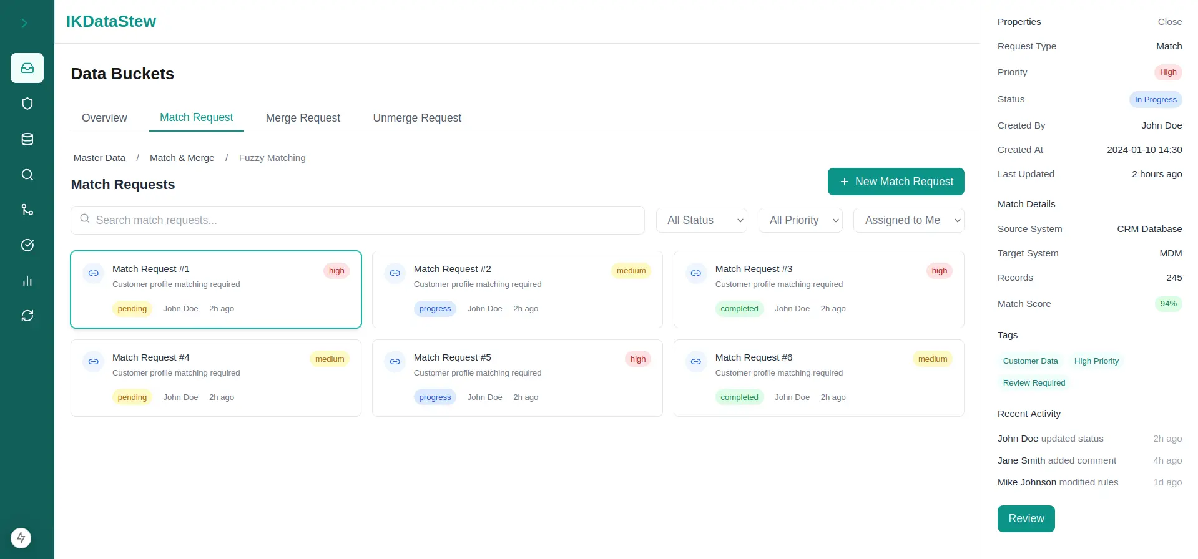Screen dimensions: 1198x559
Task: Click the link icon on Match Request #2
Action: point(395,273)
